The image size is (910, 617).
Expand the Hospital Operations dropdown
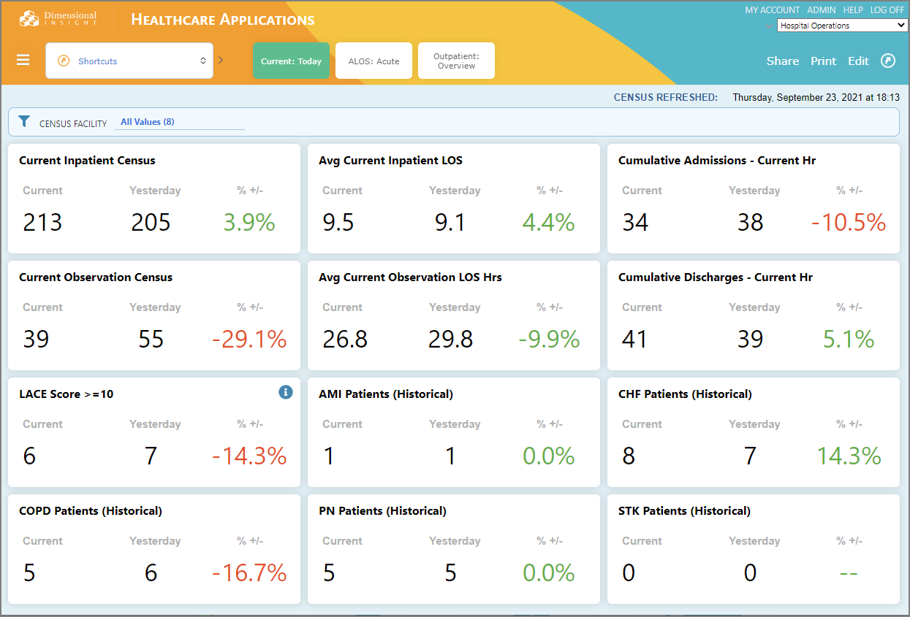(841, 26)
